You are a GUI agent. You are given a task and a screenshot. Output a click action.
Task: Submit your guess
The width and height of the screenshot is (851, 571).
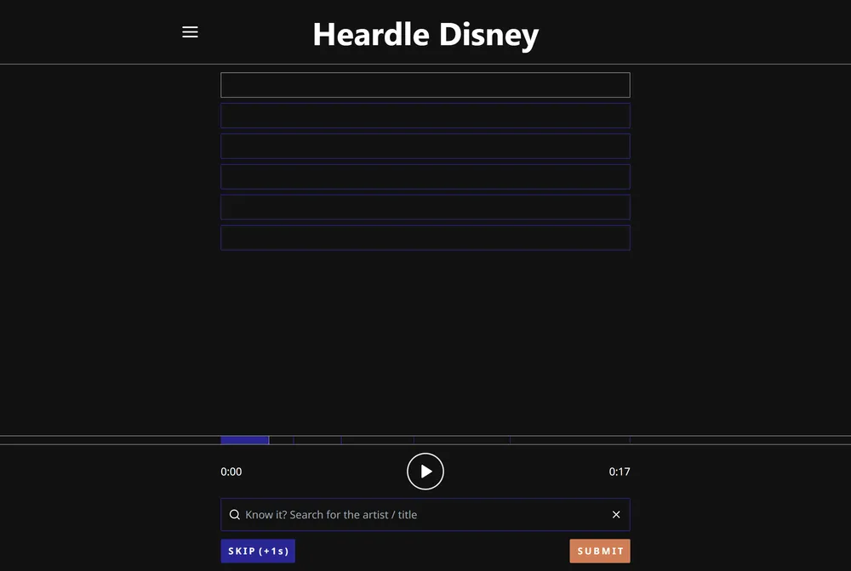click(600, 551)
